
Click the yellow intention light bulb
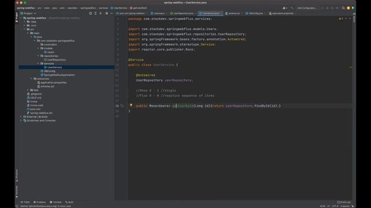[131, 105]
